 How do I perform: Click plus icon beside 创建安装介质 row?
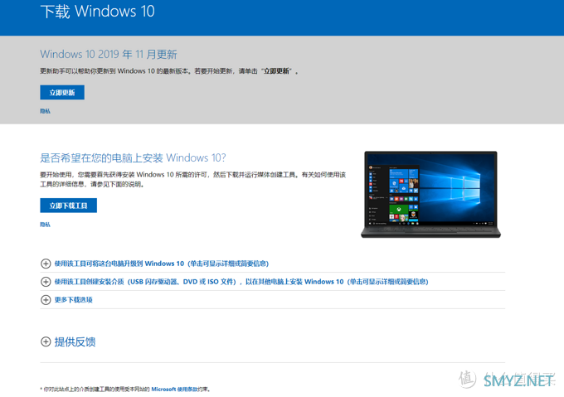click(46, 282)
